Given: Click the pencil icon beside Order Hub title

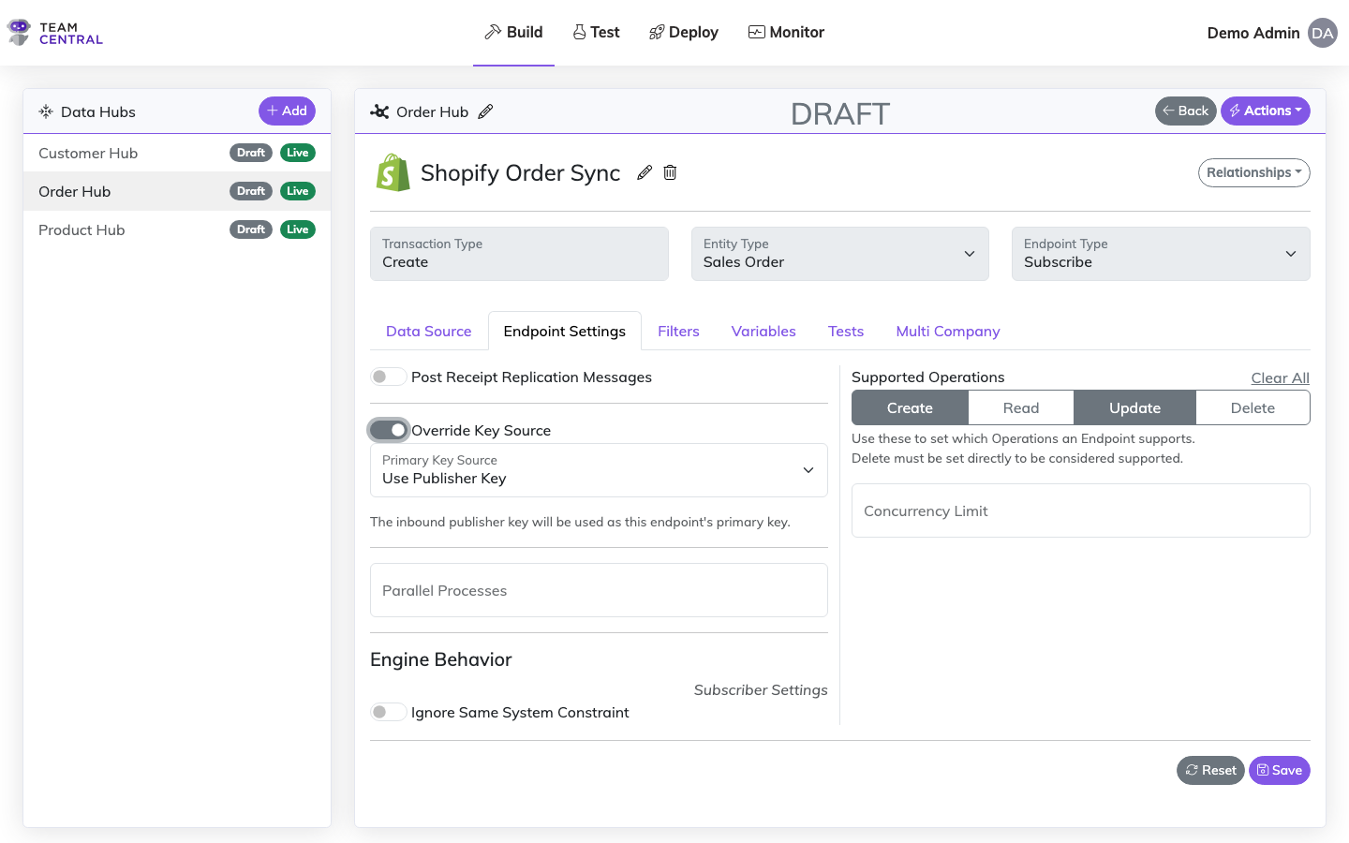Looking at the screenshot, I should coord(485,111).
